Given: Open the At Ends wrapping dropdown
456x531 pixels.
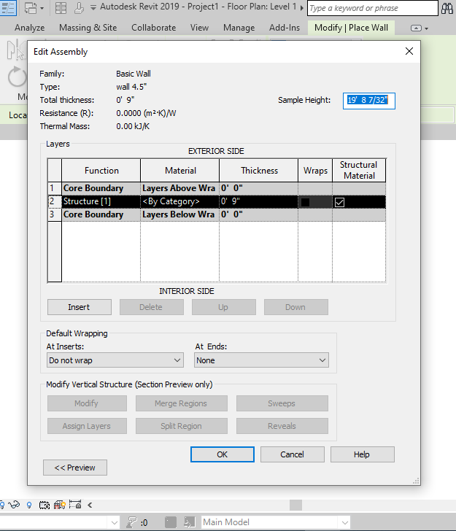Looking at the screenshot, I should [x=261, y=360].
